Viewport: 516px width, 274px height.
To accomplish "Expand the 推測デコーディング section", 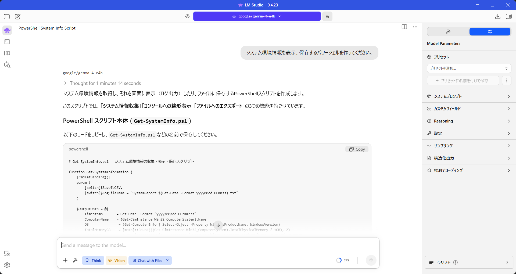I will tap(469, 171).
